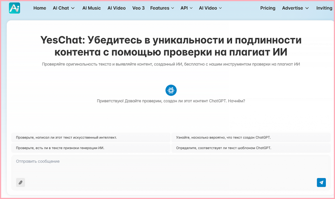Click subtitle 'Проверяйте оригинальность текста и выявляйте контент'
The height and width of the screenshot is (199, 335).
click(171, 64)
